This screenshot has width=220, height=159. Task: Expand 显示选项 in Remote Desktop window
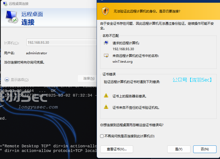(7, 79)
